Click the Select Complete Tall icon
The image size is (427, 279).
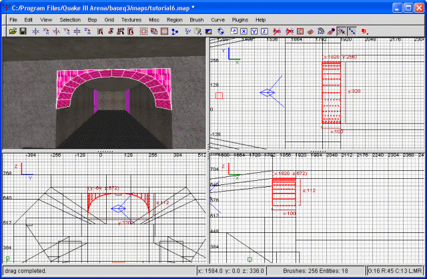coord(100,31)
